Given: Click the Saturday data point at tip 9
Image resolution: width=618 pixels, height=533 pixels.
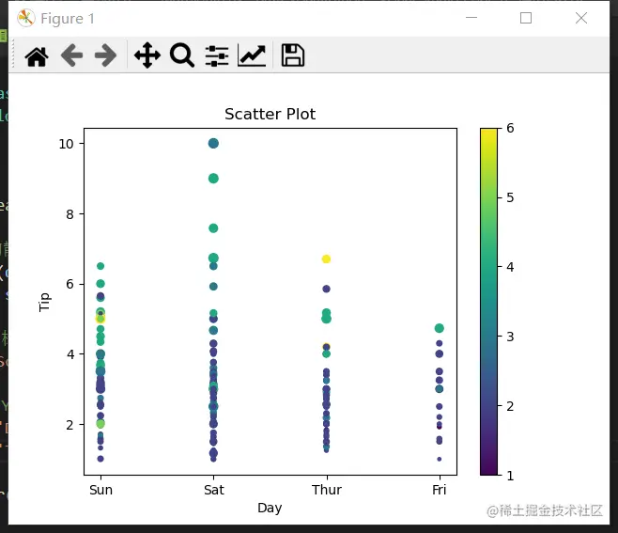Looking at the screenshot, I should [x=213, y=179].
